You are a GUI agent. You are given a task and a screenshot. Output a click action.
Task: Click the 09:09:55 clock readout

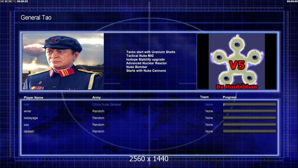(x=22, y=1)
